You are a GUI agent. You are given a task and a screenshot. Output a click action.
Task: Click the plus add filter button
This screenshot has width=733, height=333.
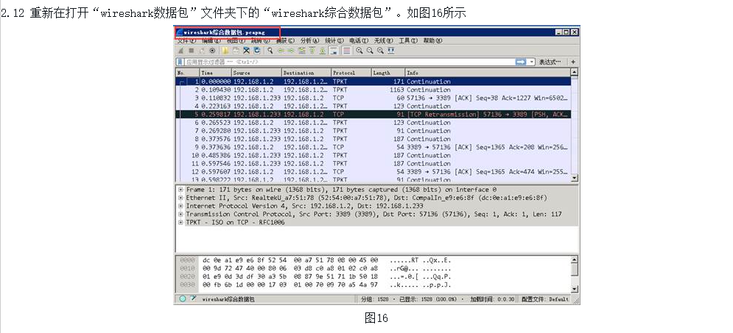tap(573, 62)
